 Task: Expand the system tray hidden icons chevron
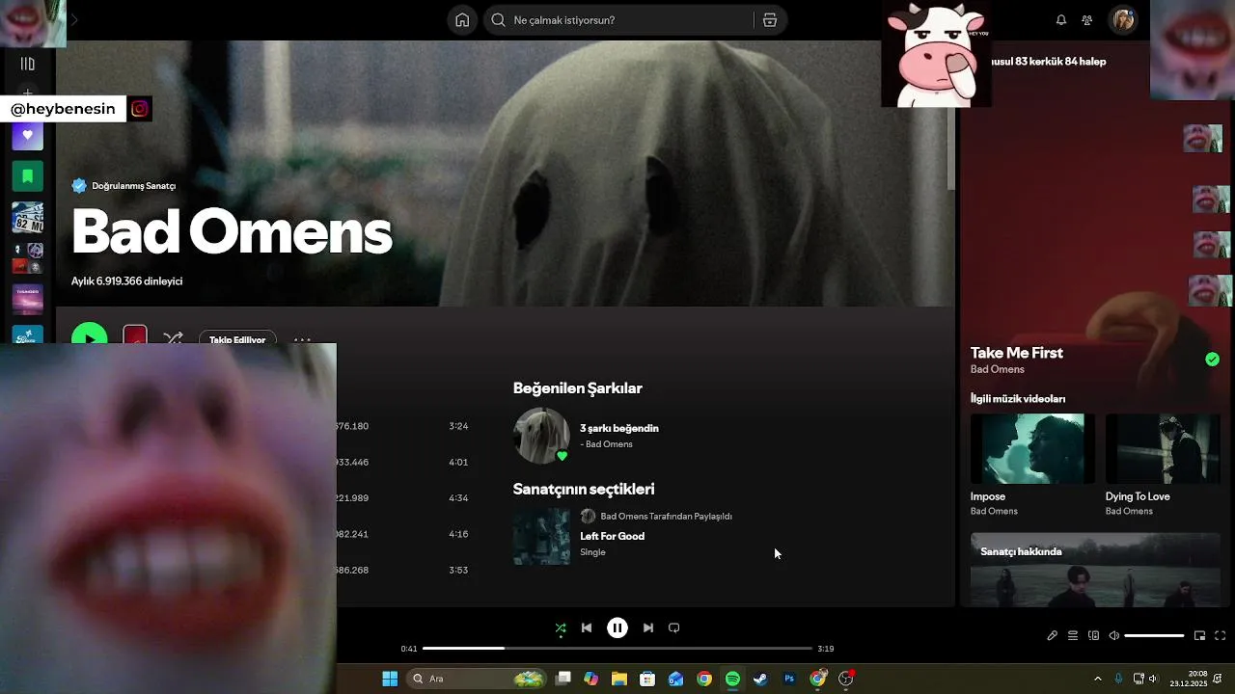pyautogui.click(x=1097, y=679)
